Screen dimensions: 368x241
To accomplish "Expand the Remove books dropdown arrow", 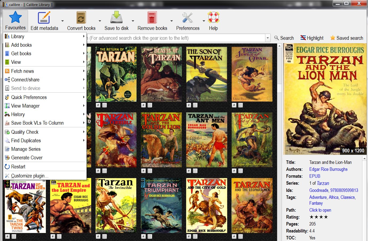I will [171, 21].
